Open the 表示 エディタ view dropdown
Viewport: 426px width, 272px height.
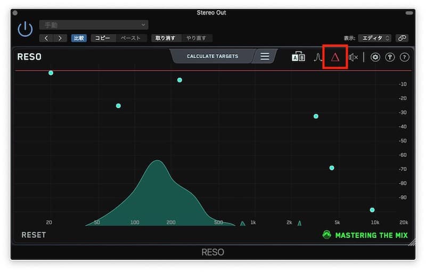pyautogui.click(x=375, y=38)
